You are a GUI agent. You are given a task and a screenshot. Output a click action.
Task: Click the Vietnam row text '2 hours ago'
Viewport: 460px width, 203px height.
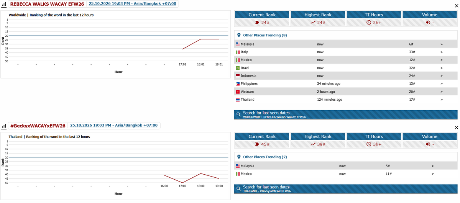[326, 92]
